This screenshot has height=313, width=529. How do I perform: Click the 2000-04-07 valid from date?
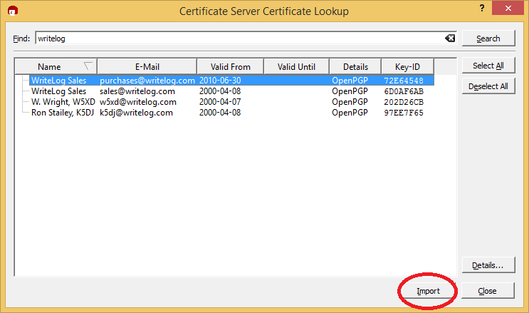[220, 102]
